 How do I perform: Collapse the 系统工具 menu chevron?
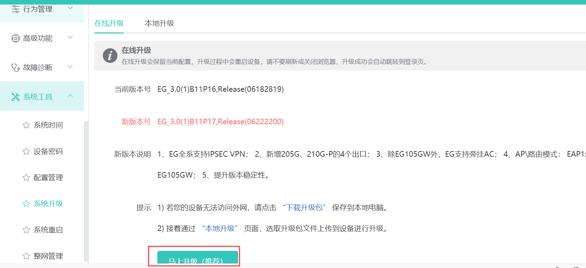pos(70,96)
